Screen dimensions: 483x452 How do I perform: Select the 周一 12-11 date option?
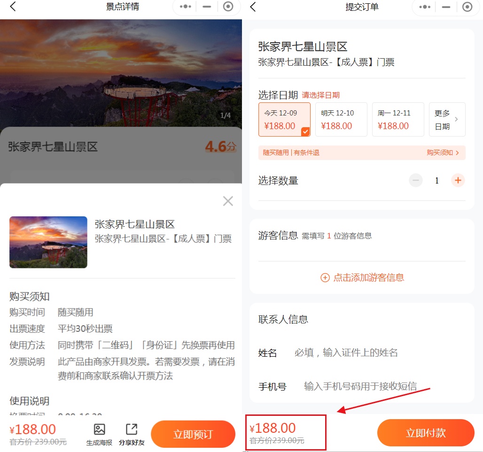click(x=398, y=120)
